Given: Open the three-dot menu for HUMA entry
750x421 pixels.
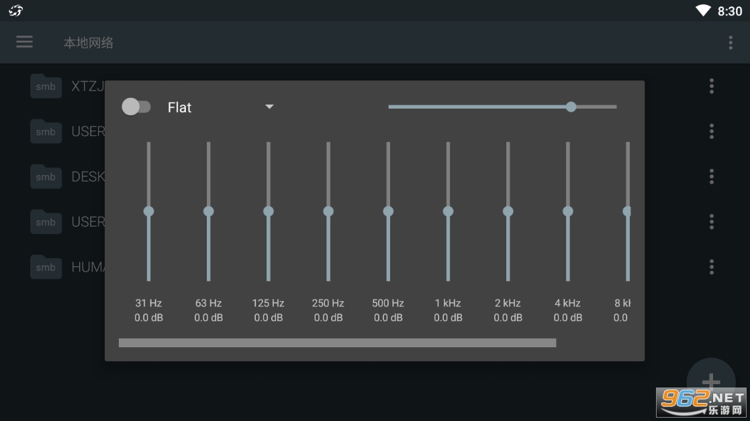Looking at the screenshot, I should pos(711,267).
